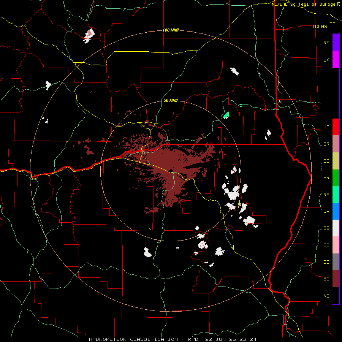Click the mint green rain echo blob
The width and height of the screenshot is (342, 342).
coord(226,115)
